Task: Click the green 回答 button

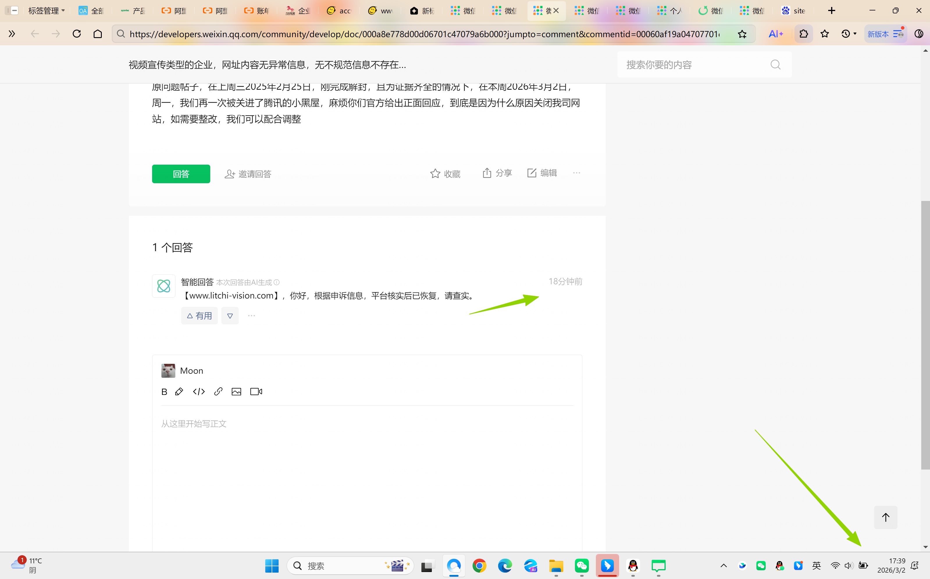Action: [x=181, y=174]
